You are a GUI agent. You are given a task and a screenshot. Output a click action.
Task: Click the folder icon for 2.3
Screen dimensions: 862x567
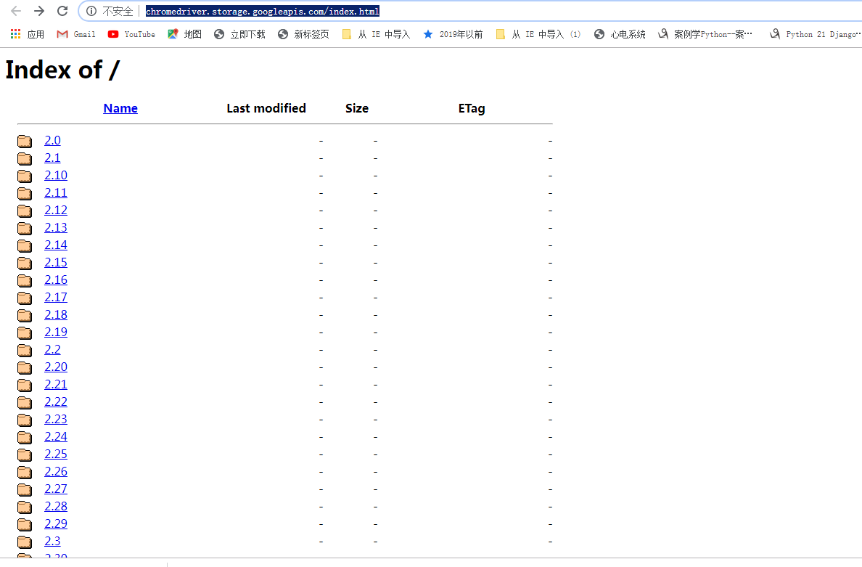pyautogui.click(x=25, y=542)
